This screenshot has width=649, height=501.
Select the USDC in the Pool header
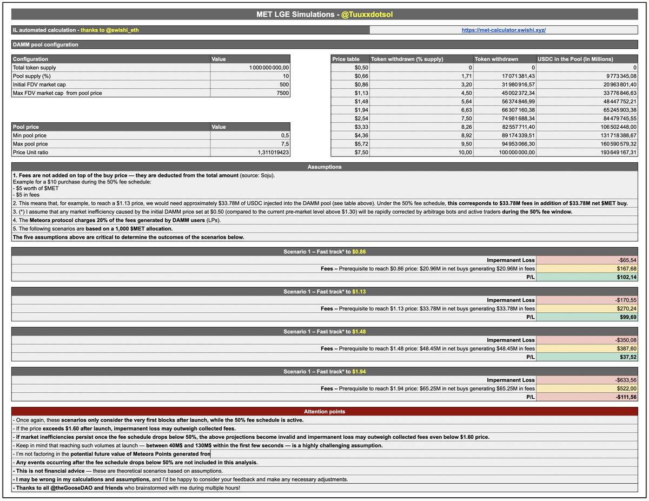click(x=587, y=59)
